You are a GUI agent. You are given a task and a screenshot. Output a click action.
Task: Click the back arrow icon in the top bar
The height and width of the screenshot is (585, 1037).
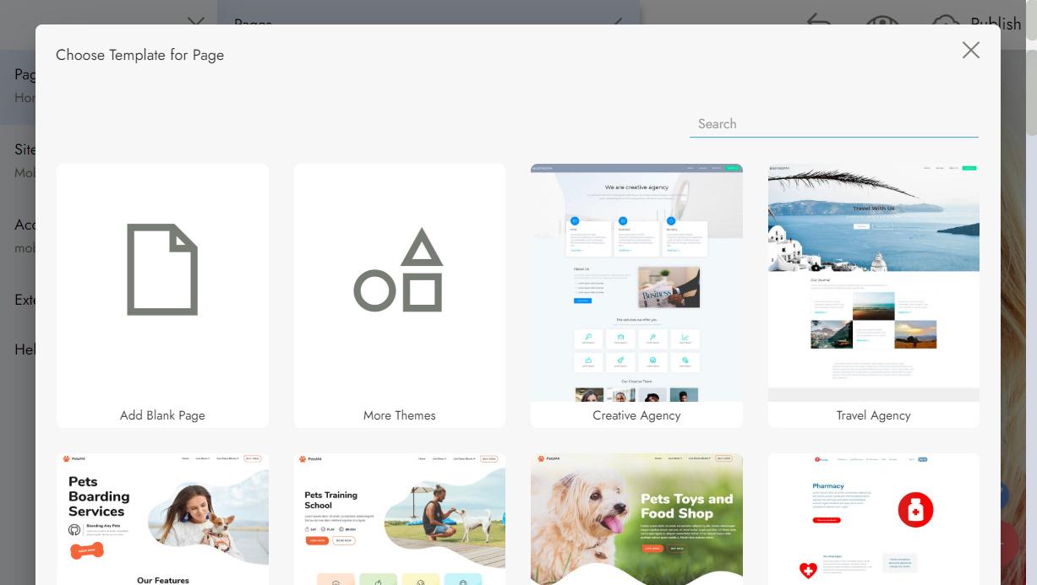tap(818, 20)
